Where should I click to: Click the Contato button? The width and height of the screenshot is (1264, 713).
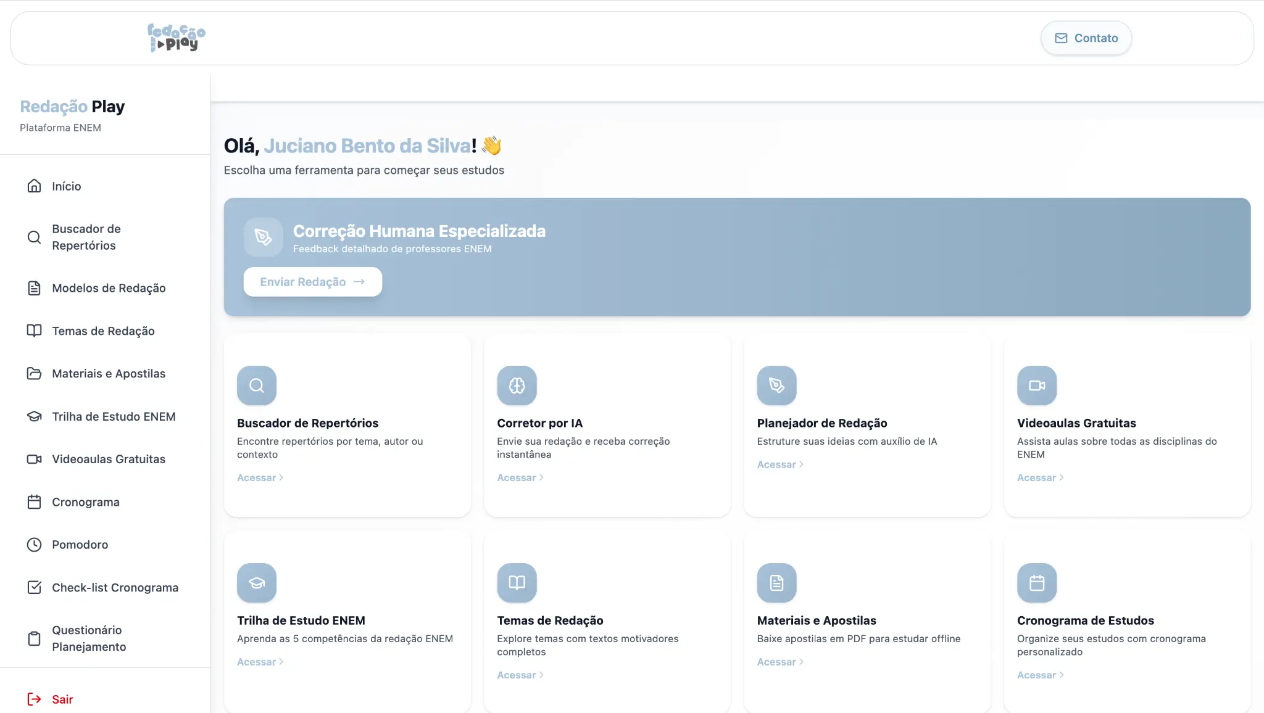click(x=1086, y=38)
